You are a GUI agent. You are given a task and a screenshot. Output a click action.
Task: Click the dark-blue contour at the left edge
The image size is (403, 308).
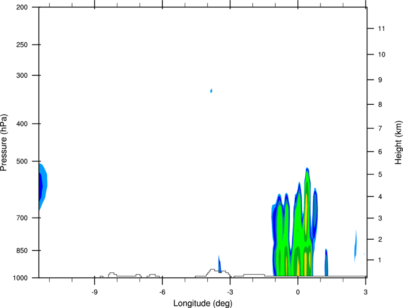(40, 187)
